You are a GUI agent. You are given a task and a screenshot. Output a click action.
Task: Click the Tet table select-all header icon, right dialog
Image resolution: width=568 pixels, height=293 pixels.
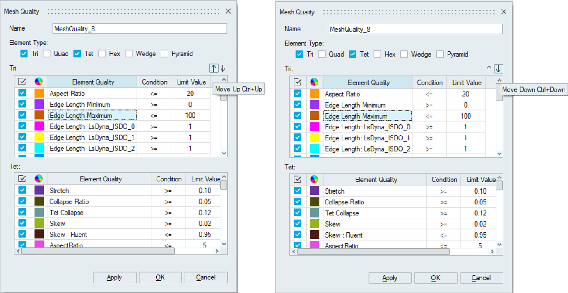[298, 179]
